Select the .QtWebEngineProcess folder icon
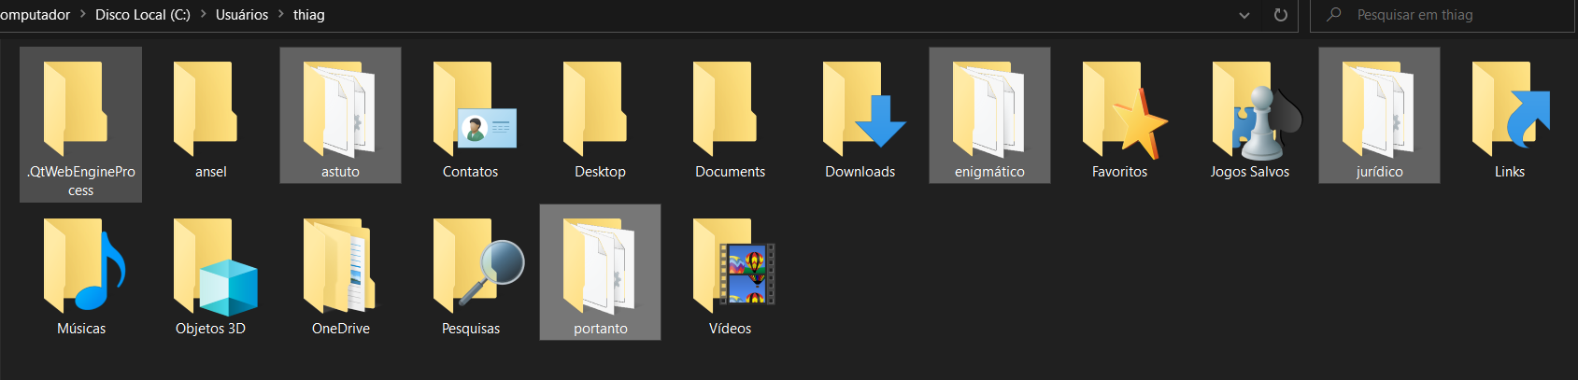 75,108
